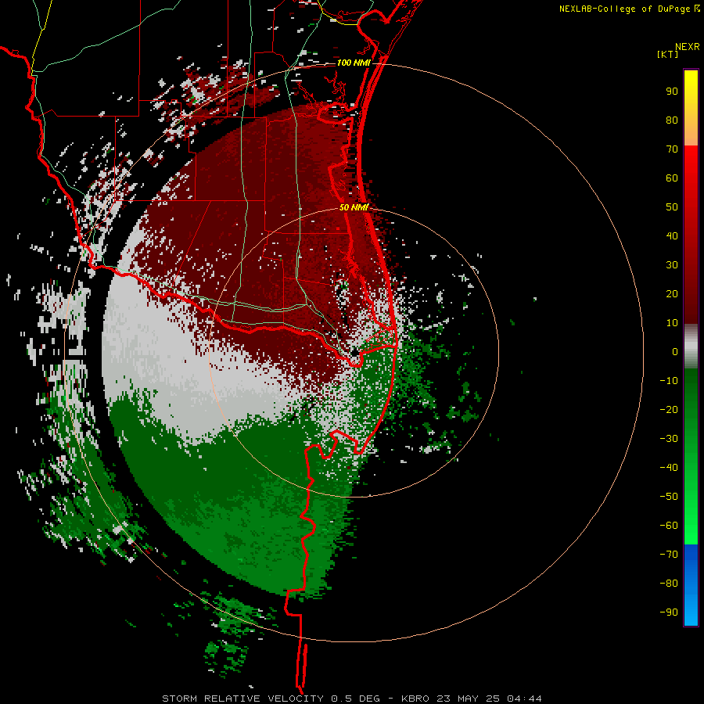Screen dimensions: 704x704
Task: Click the 'KBRO' radar site identifier
Action: [x=416, y=699]
